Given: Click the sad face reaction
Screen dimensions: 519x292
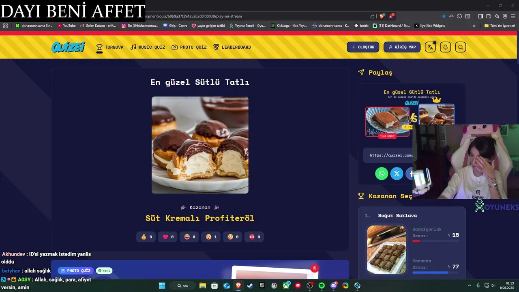Looking at the screenshot, I should click(x=232, y=237).
